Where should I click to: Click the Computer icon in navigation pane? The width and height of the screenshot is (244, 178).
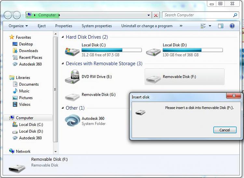pos(12,118)
